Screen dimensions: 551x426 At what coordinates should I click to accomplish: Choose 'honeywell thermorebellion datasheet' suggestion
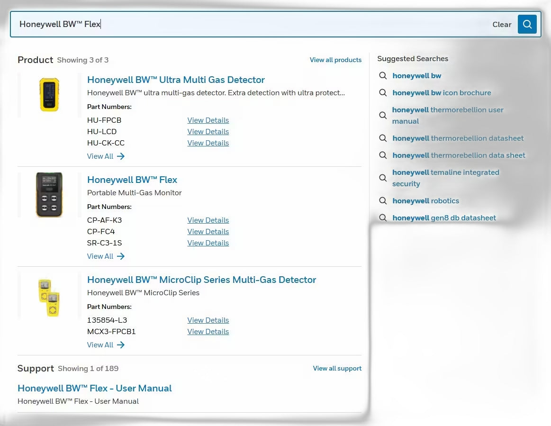(x=458, y=138)
